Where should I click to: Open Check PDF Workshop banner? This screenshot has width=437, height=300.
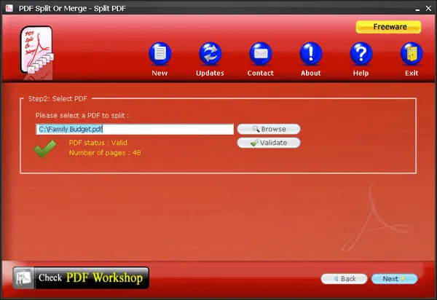81,277
